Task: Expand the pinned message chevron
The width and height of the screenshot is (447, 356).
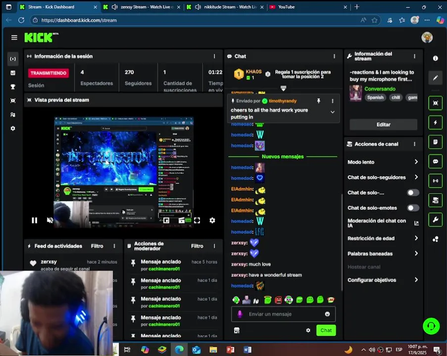Action: [332, 112]
